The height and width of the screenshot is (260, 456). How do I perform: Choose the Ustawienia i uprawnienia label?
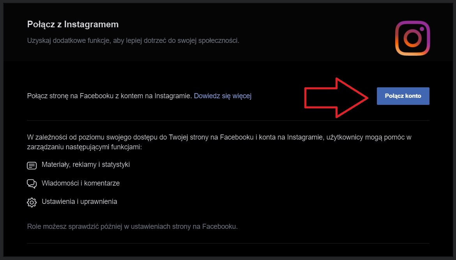[x=79, y=202]
